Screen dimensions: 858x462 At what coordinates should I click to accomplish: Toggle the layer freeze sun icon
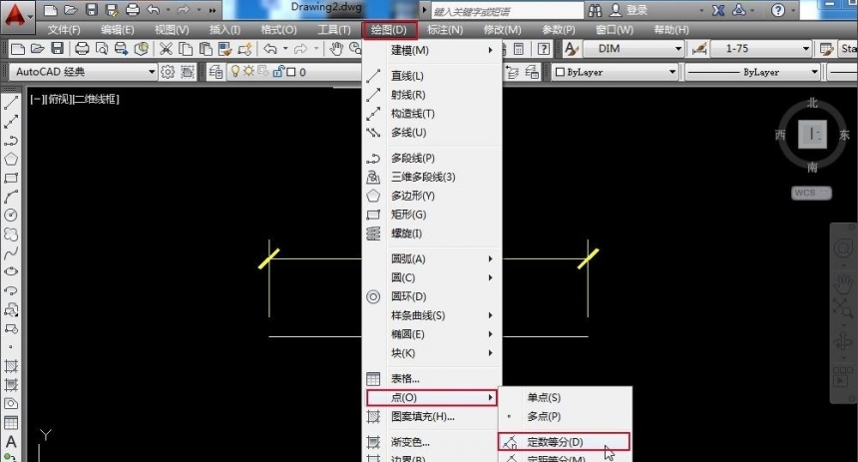coord(249,72)
